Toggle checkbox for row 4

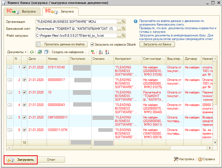tap(24, 105)
